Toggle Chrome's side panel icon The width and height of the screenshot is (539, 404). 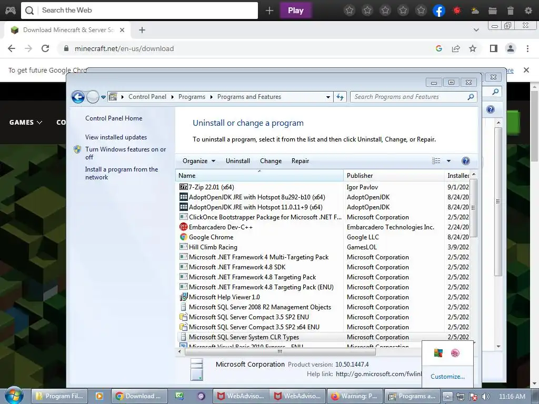[494, 48]
